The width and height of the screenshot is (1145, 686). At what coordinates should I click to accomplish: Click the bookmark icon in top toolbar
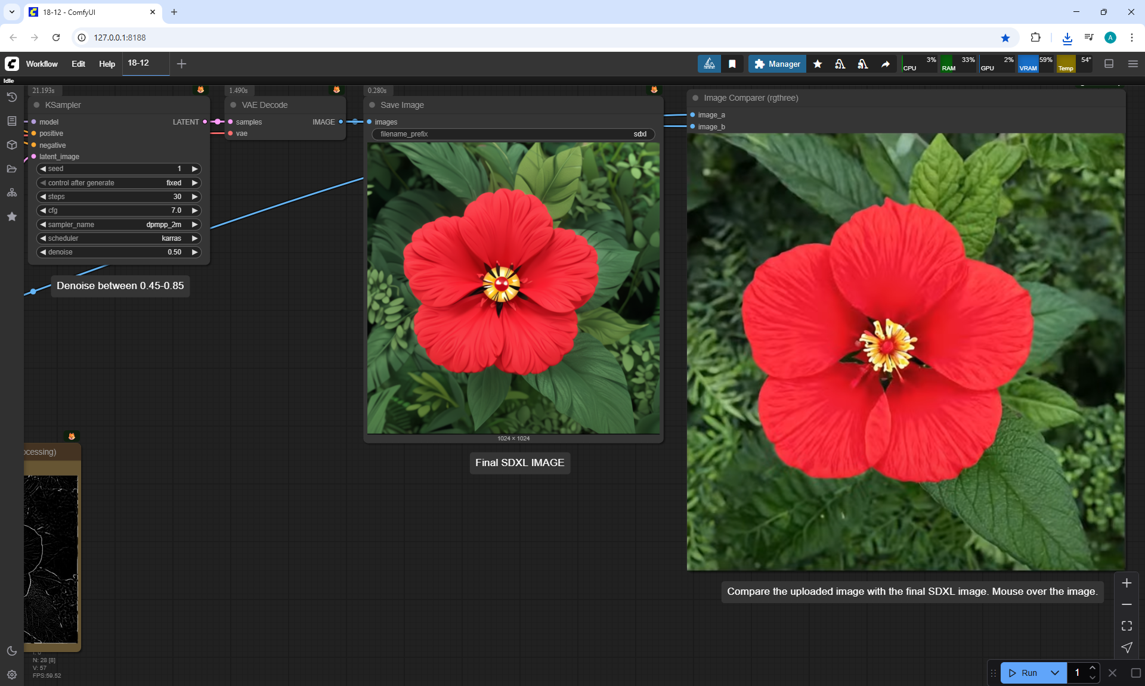tap(732, 64)
